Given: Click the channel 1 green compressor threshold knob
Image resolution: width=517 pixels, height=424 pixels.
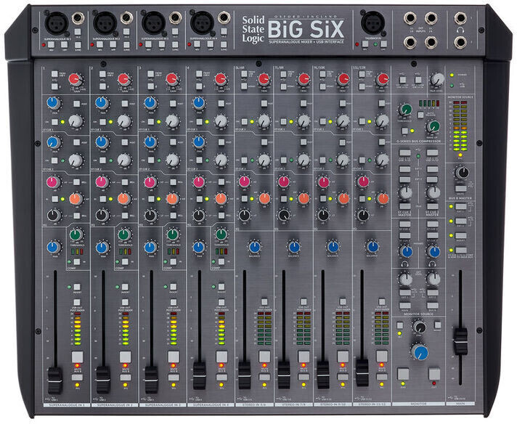Looking at the screenshot, I should (75, 235).
